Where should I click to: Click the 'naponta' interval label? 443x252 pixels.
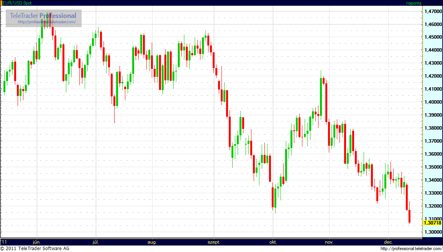[413, 3]
